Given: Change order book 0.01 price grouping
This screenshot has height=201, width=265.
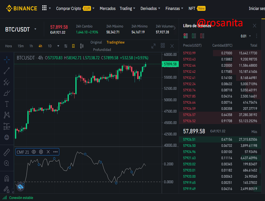Looking at the screenshot, I should click(x=245, y=36).
